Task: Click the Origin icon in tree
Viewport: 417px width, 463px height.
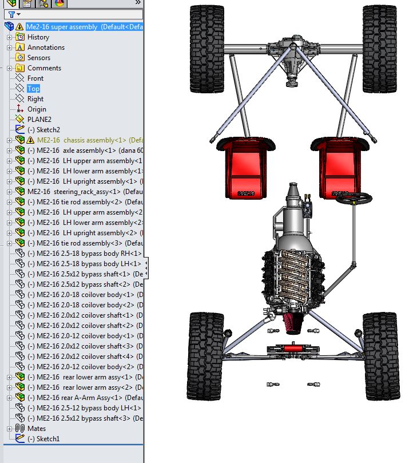Action: [x=21, y=109]
